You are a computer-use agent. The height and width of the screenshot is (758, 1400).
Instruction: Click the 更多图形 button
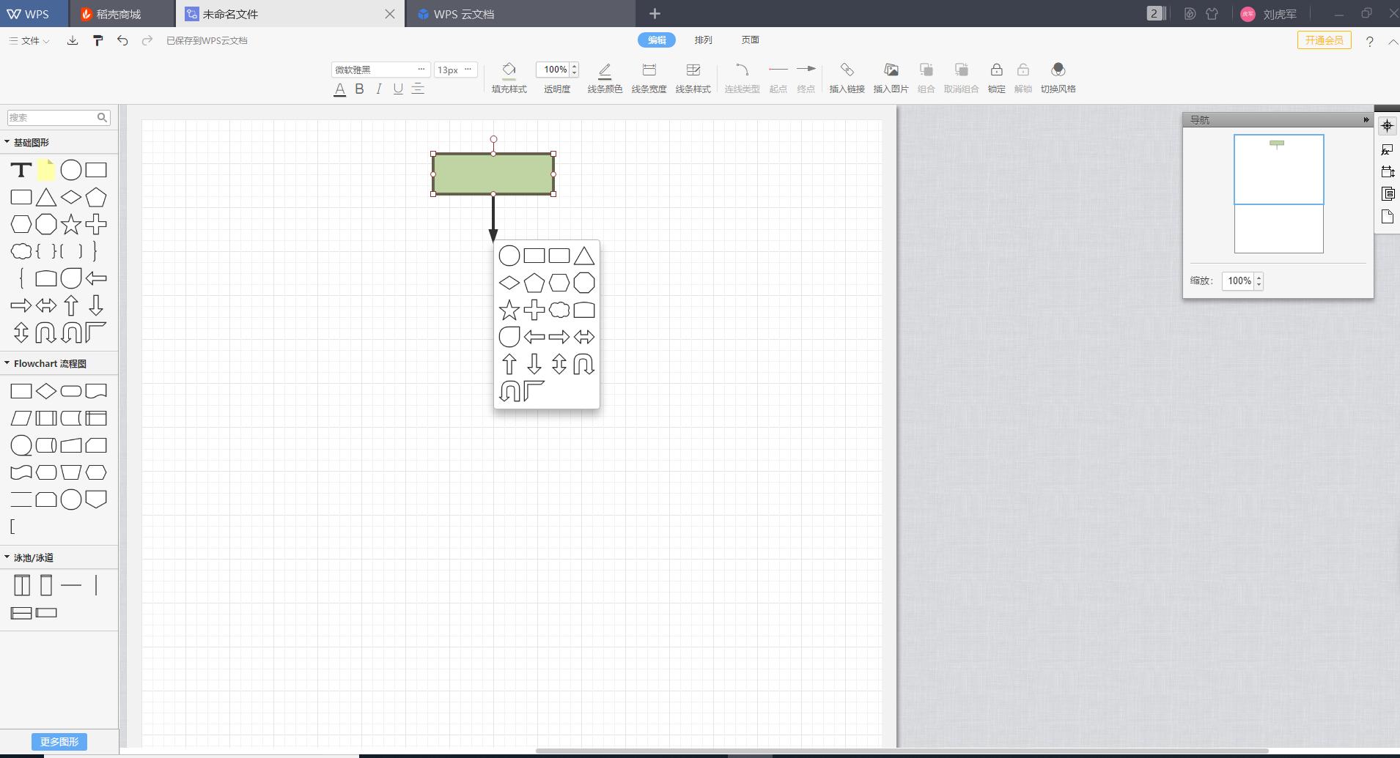pos(59,742)
